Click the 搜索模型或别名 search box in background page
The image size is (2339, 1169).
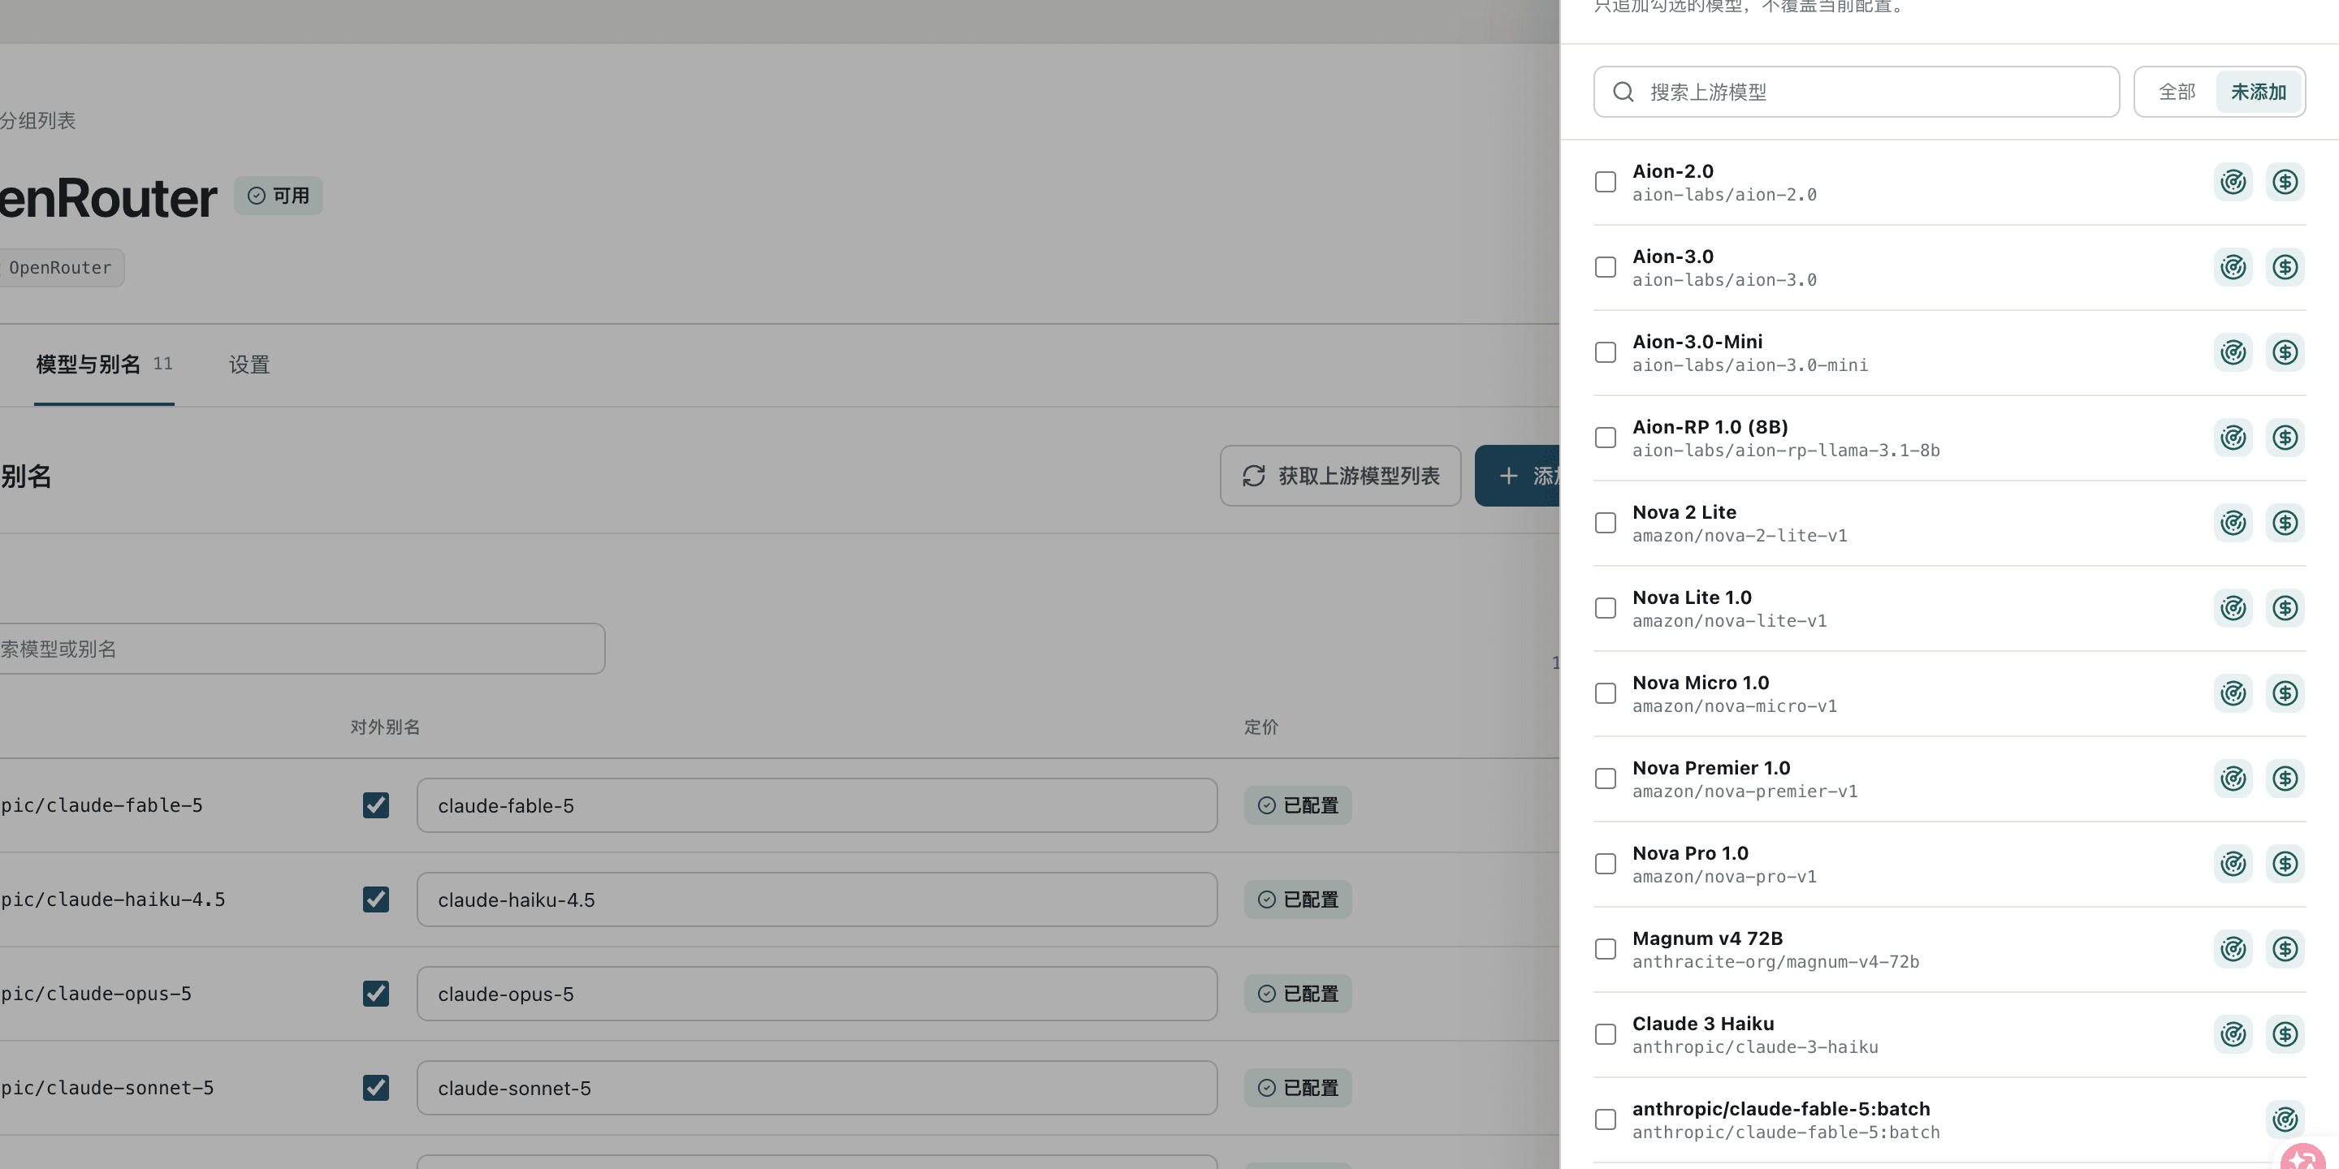tap(302, 649)
